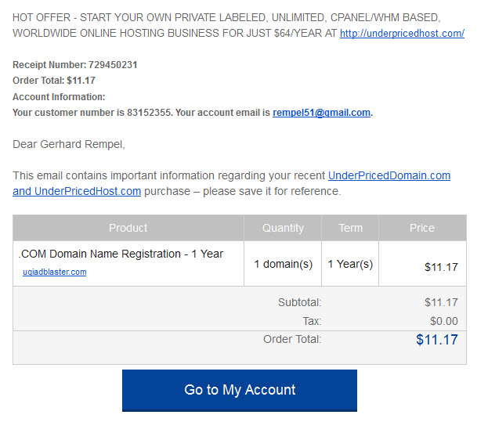Click the Go to My Account button
Image resolution: width=488 pixels, height=422 pixels.
(x=240, y=390)
